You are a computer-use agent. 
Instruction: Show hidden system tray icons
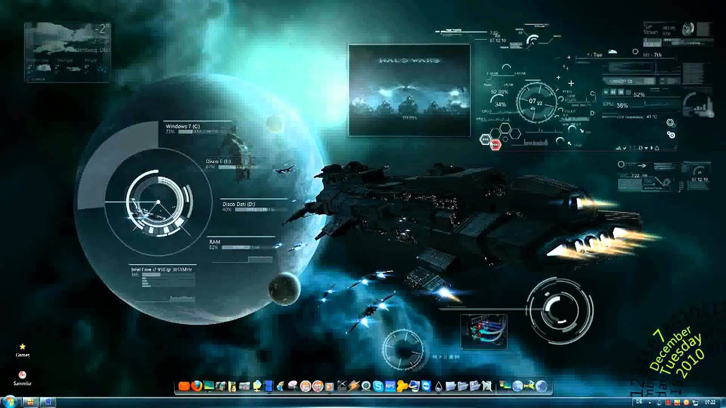(x=649, y=402)
